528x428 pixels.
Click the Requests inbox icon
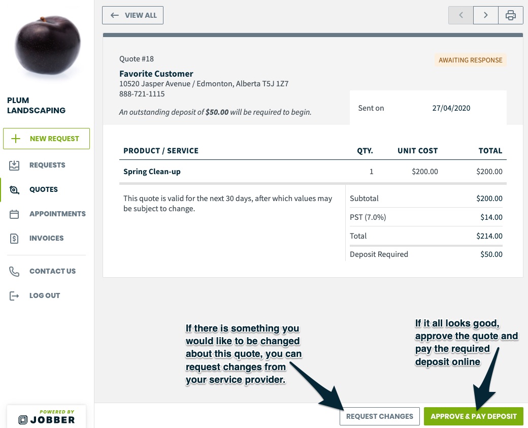(x=14, y=165)
